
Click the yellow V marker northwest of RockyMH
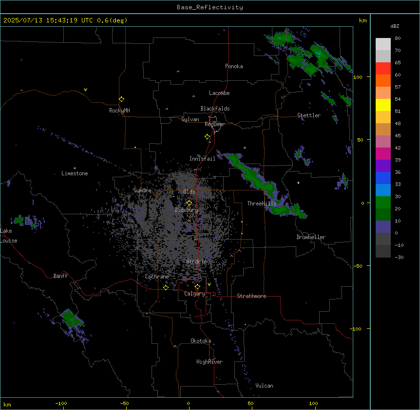[85, 90]
